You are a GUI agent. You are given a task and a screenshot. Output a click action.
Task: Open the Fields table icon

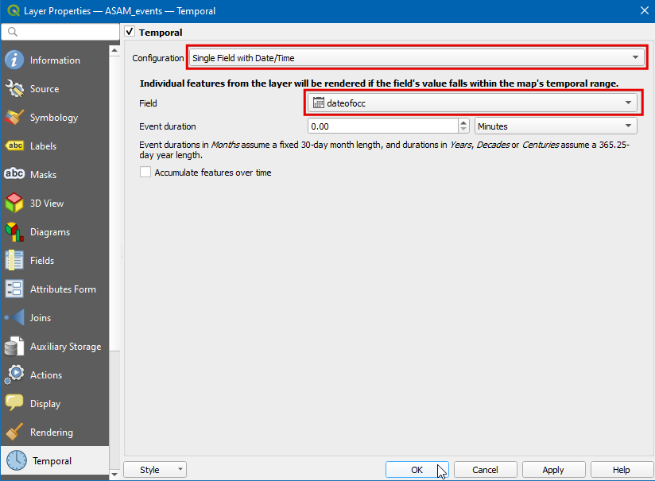[14, 260]
